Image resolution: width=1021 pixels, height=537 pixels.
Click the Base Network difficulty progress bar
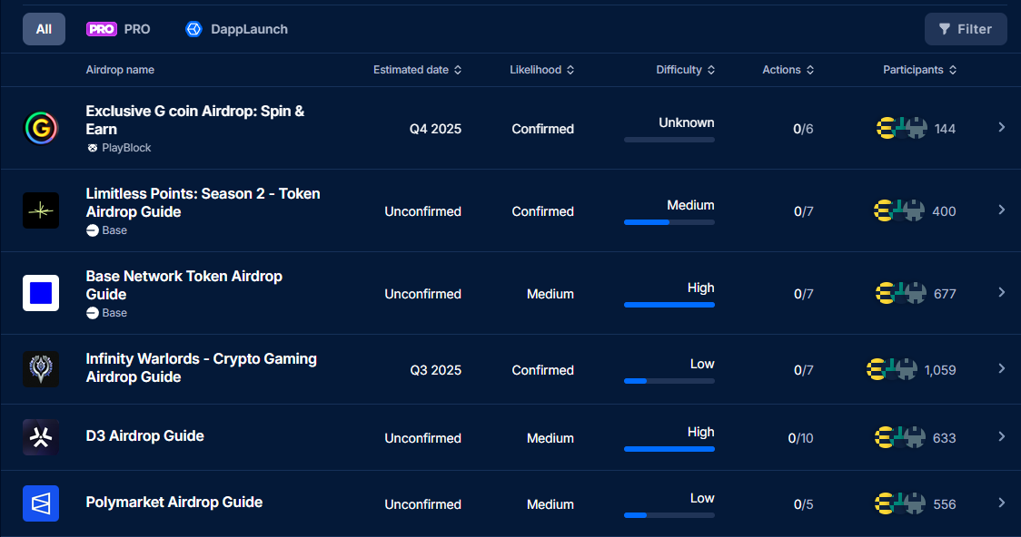669,305
